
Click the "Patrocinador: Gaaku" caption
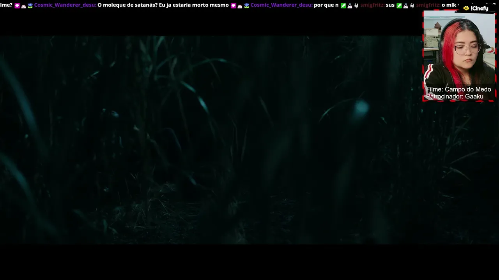point(455,96)
